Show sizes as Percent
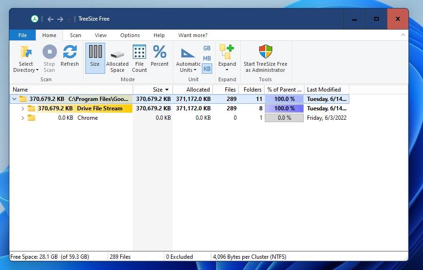 pos(160,56)
